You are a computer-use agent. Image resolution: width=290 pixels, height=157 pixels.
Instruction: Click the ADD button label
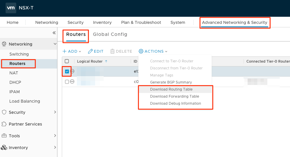coord(73,51)
